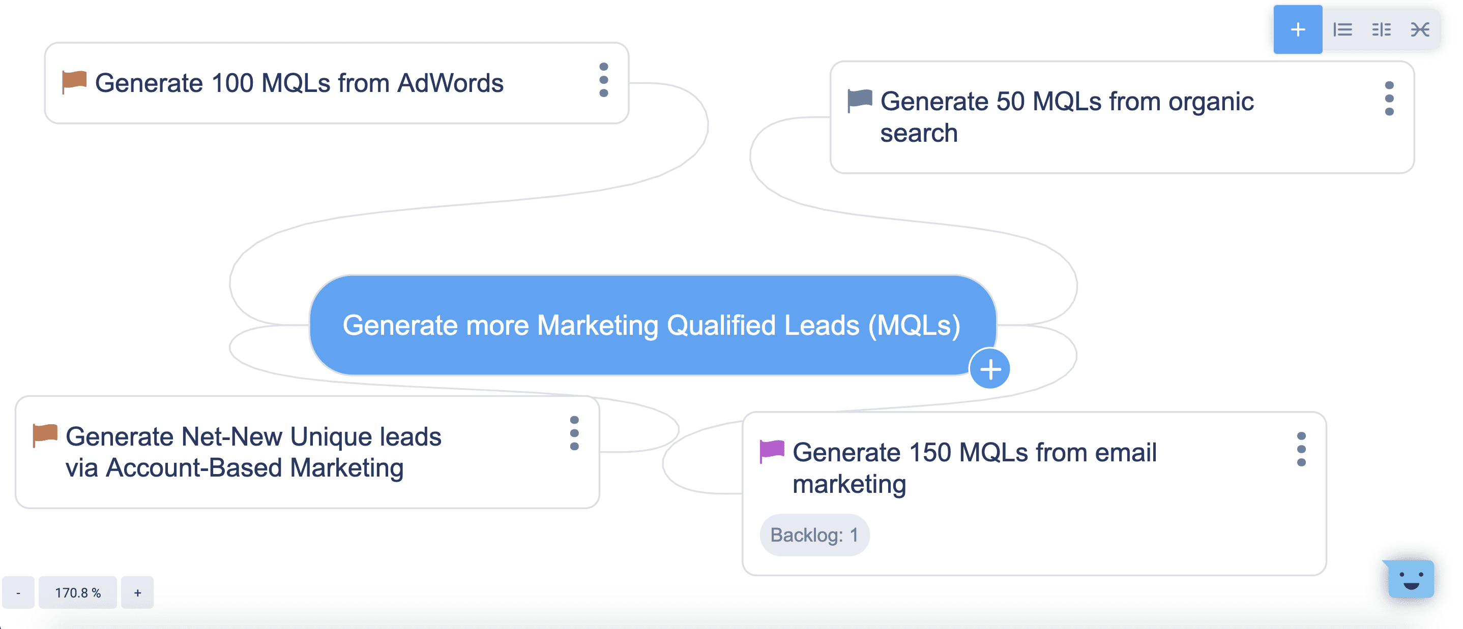Viewport: 1463px width, 629px height.
Task: Zoom out with the minus button
Action: tap(18, 593)
